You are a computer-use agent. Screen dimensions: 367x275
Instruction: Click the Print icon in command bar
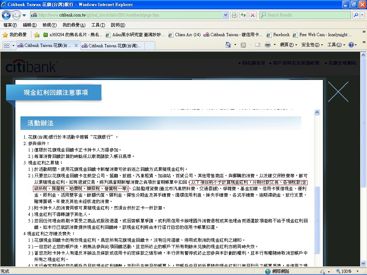coord(267,45)
